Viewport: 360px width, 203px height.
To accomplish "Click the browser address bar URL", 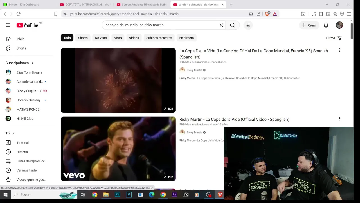I will [x=124, y=14].
